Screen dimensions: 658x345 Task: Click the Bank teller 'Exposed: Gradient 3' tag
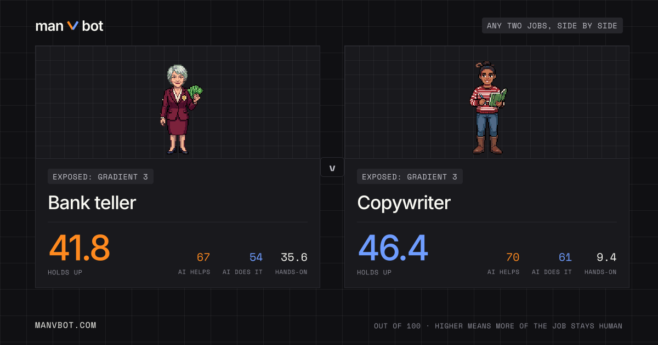[x=101, y=176]
